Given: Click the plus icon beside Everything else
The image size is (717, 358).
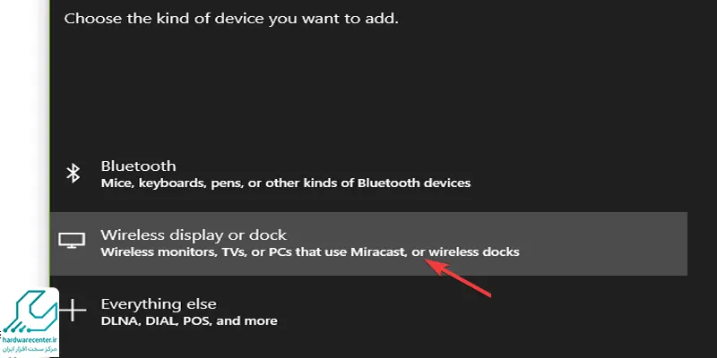Looking at the screenshot, I should pos(73,311).
